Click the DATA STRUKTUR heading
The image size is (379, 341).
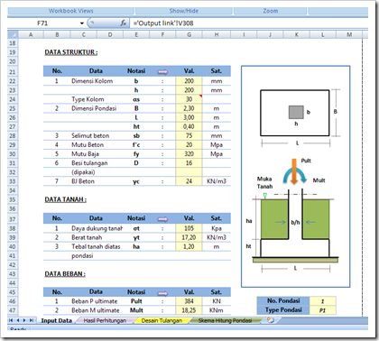tap(71, 52)
